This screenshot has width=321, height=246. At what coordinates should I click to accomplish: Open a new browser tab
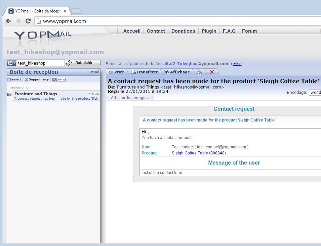pyautogui.click(x=77, y=11)
